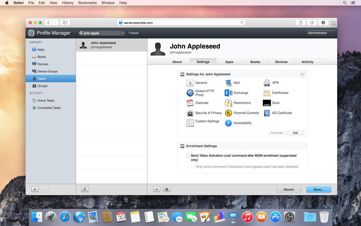Collapse the Settings for John Appleseed section
The height and width of the screenshot is (226, 361).
(302, 74)
